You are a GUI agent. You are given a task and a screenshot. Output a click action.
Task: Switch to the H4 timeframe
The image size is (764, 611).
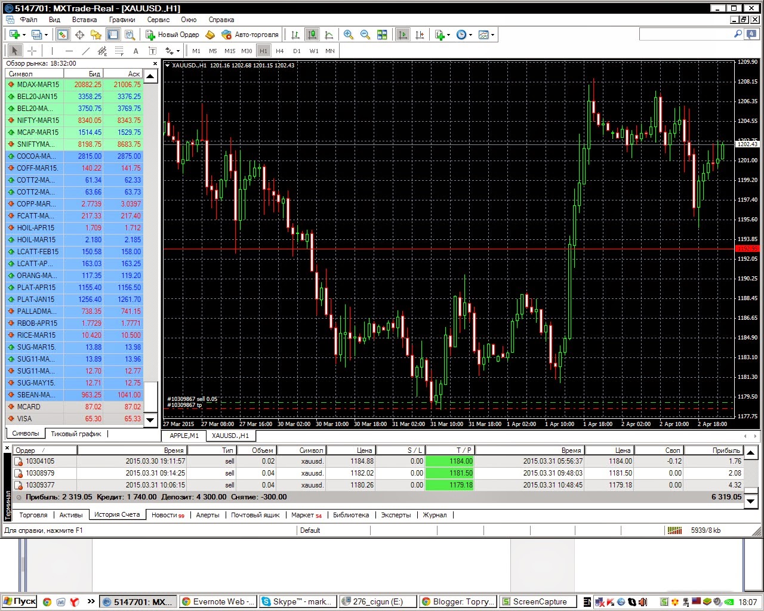[x=280, y=51]
